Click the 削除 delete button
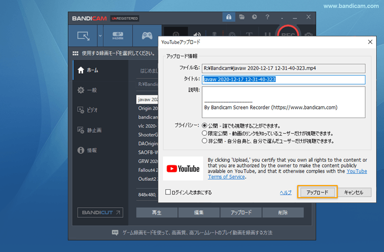Screen dimensions: 384x252 pyautogui.click(x=283, y=212)
